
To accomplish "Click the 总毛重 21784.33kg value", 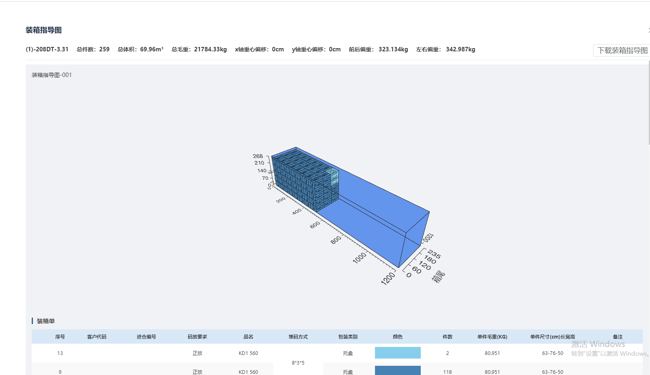I will (199, 49).
